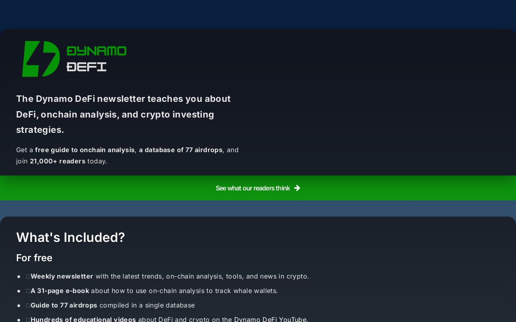Click the For free subheading
This screenshot has height=322, width=516.
click(x=34, y=258)
